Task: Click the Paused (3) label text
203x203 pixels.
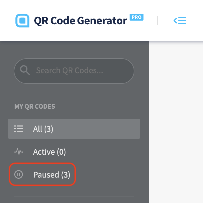Action: pos(52,175)
